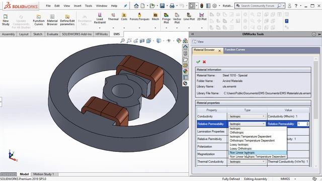Switch to the HFWorks tab
Image resolution: width=322 pixels, height=181 pixels.
tap(102, 34)
